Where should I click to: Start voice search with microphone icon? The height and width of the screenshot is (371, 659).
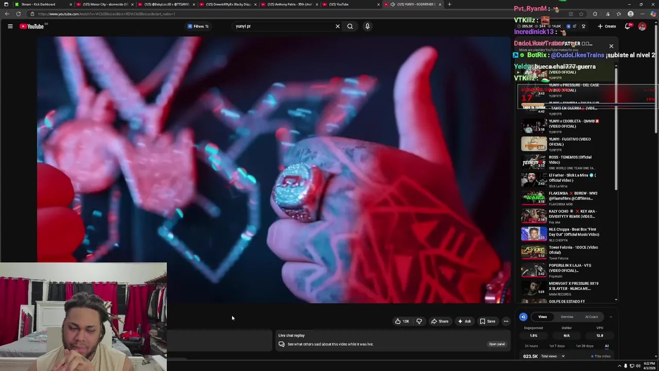click(x=367, y=26)
